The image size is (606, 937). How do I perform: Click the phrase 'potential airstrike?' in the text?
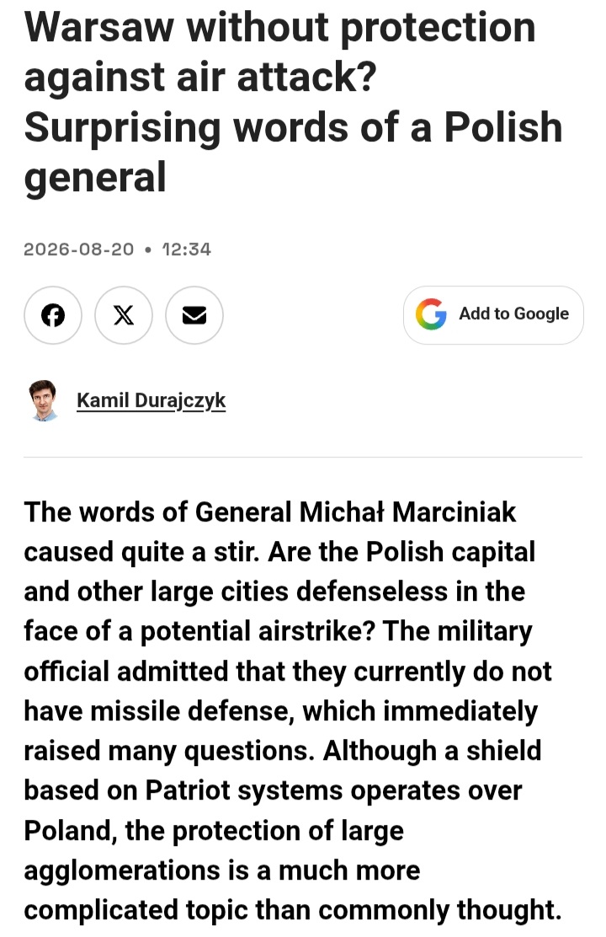258,632
